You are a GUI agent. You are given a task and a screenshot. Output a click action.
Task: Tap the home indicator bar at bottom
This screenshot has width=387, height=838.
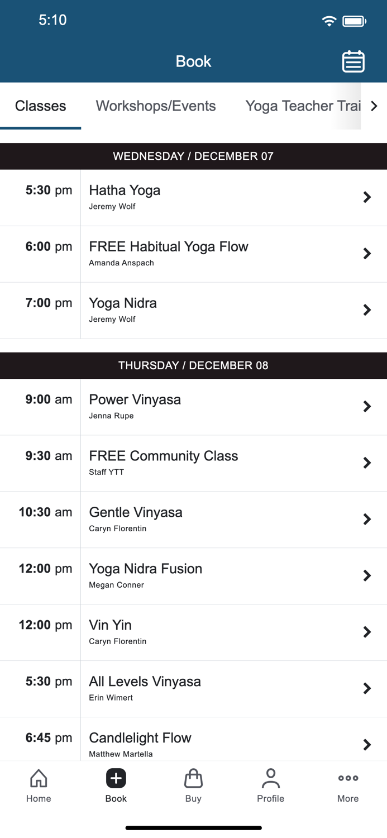click(193, 827)
